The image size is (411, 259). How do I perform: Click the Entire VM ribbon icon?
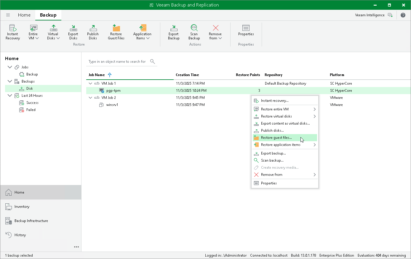33,28
